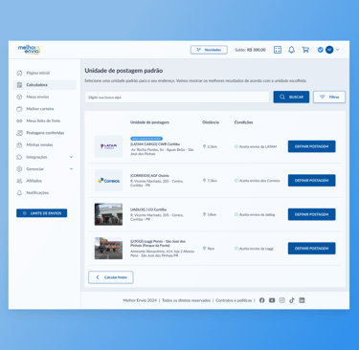Open the user avatar in header
This screenshot has width=359, height=350.
[329, 50]
